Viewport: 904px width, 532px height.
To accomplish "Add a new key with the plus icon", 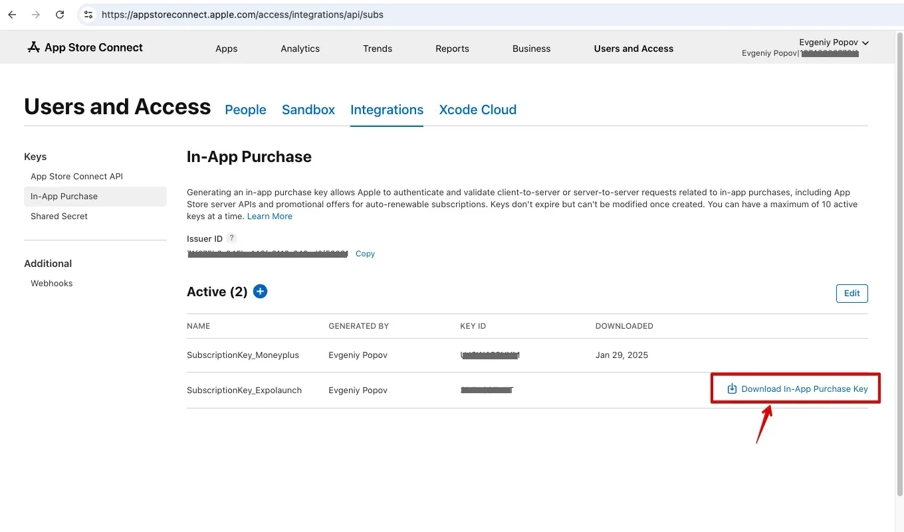I will point(261,291).
